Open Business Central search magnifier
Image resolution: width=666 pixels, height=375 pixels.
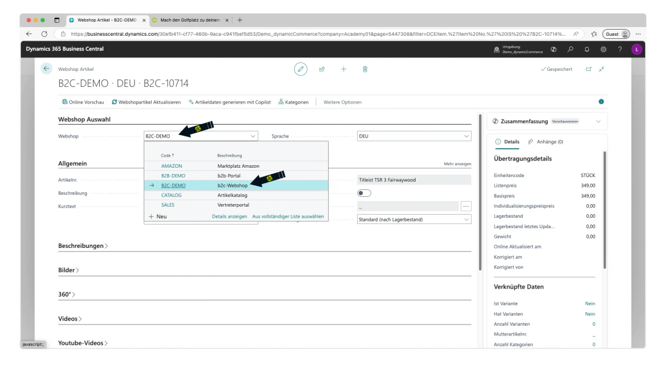pyautogui.click(x=570, y=49)
